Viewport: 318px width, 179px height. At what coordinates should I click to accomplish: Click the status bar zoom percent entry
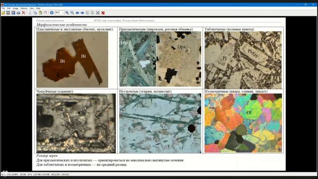(30, 175)
